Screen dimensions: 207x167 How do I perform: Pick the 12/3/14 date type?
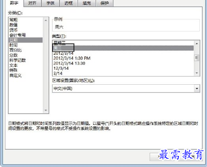(x=123, y=68)
